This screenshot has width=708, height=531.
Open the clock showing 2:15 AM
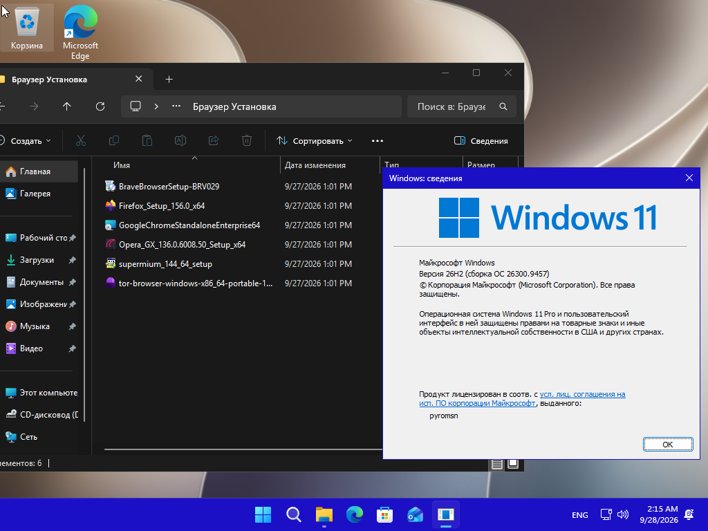659,514
